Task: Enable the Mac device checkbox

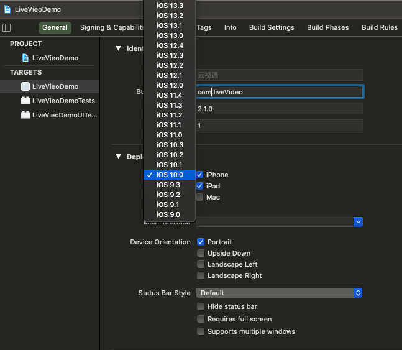Action: (200, 197)
